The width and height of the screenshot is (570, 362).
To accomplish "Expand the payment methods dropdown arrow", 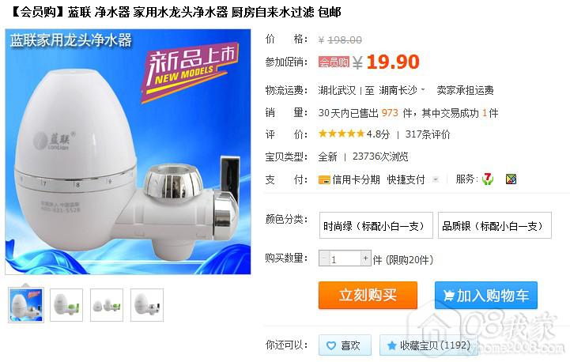I will click(x=435, y=179).
